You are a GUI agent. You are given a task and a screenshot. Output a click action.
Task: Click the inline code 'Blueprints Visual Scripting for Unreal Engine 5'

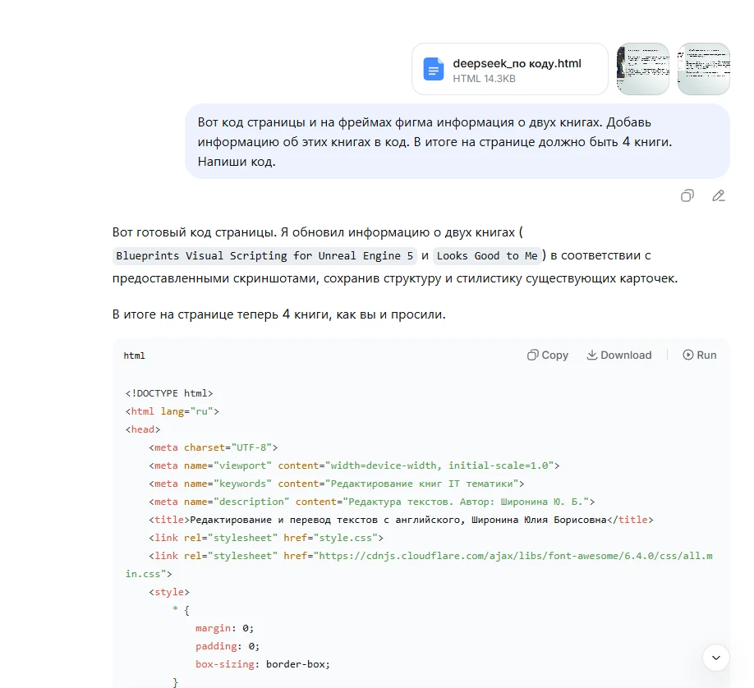tap(264, 256)
